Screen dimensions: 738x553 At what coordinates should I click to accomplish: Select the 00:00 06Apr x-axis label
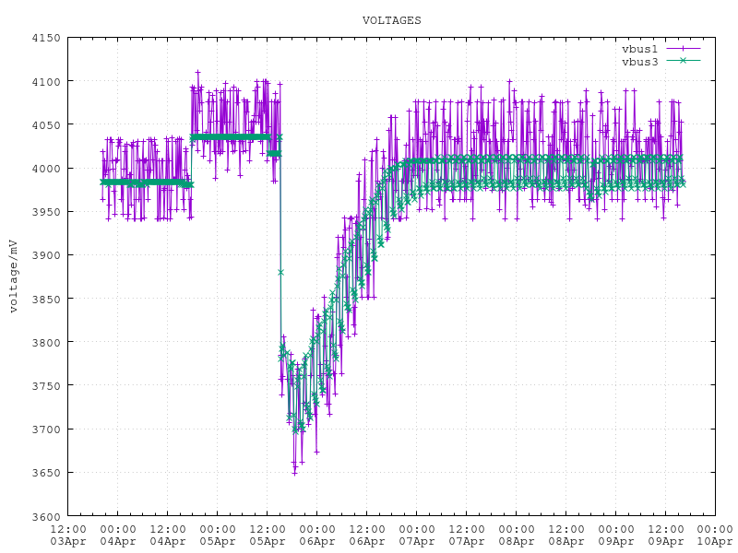[316, 535]
